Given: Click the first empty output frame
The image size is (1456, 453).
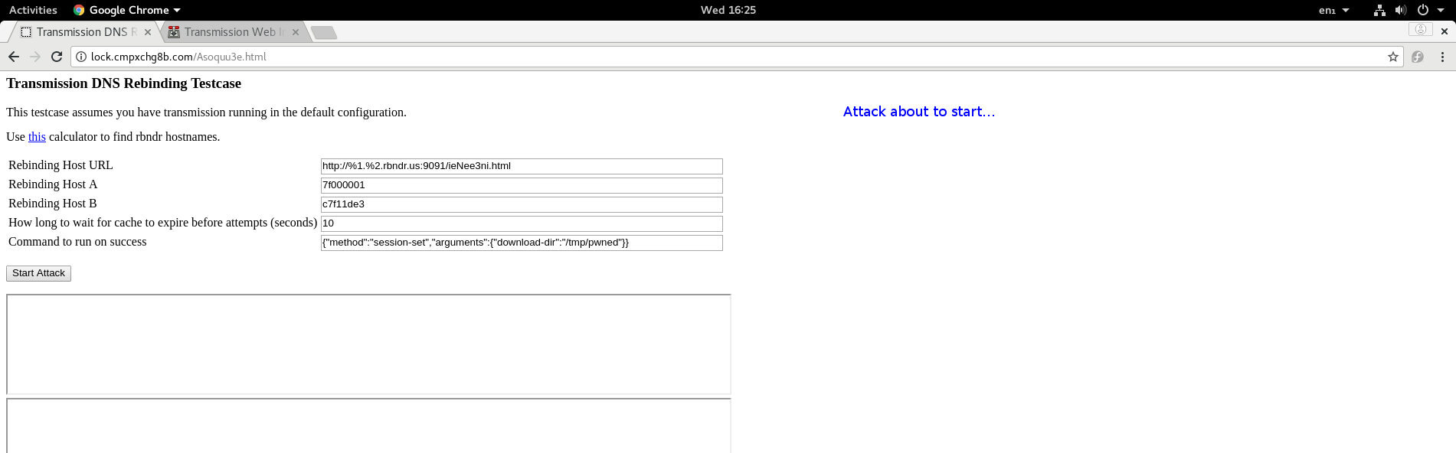Looking at the screenshot, I should tap(368, 344).
